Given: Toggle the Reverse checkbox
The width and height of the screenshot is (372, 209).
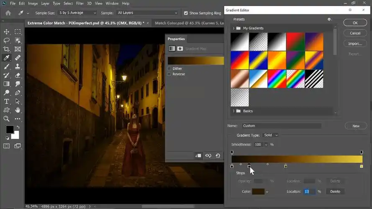Looking at the screenshot, I should click(x=169, y=74).
